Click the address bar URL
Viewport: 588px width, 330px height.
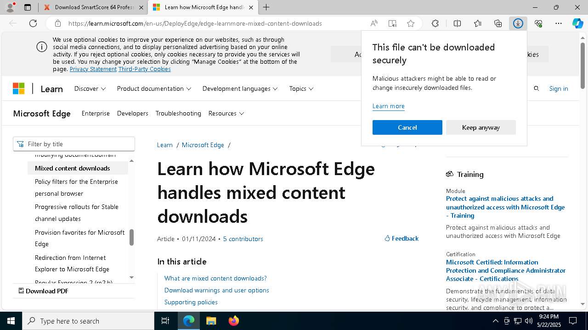click(195, 23)
